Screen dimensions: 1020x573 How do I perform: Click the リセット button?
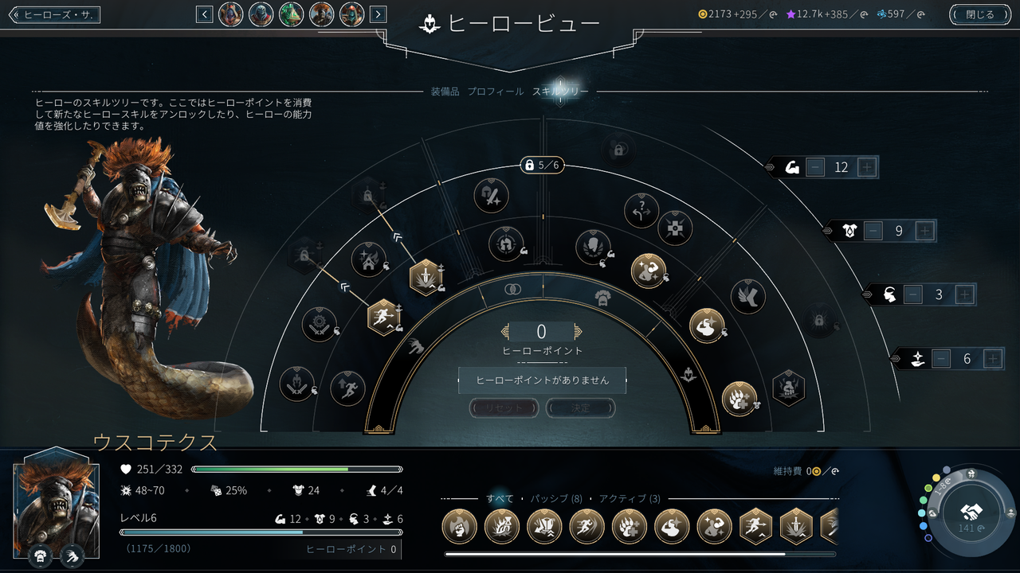tap(504, 408)
